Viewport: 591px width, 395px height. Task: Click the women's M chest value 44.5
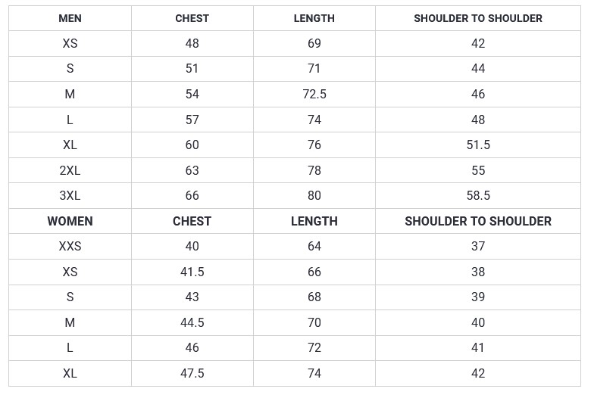[x=192, y=322]
